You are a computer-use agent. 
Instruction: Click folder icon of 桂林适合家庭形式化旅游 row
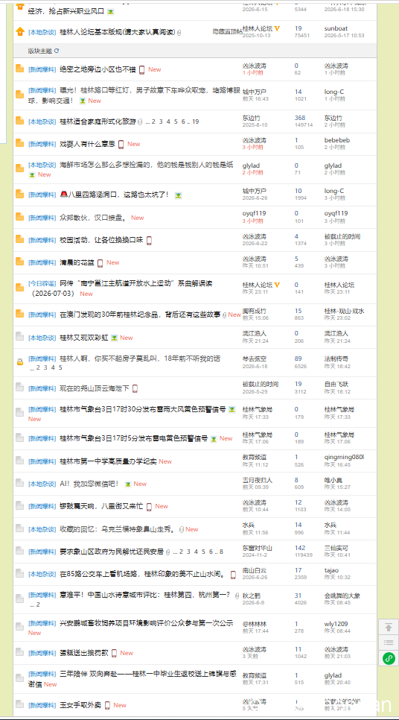(19, 121)
